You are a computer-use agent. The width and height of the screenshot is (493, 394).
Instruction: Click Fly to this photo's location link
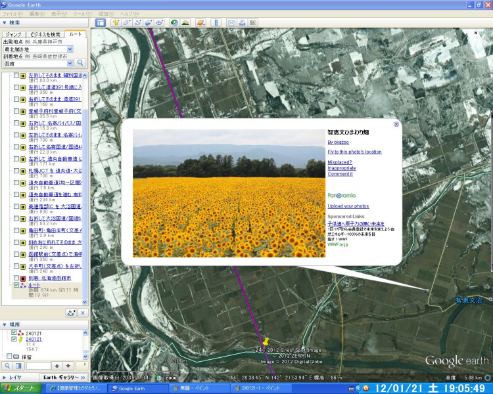coord(355,152)
